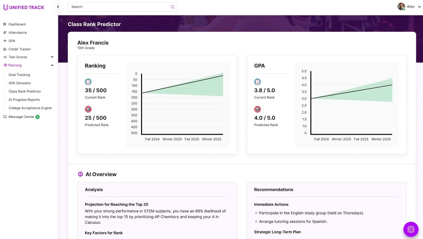Viewport: 423px width, 239px height.
Task: Open Goal Tracking under Planning
Action: (19, 75)
